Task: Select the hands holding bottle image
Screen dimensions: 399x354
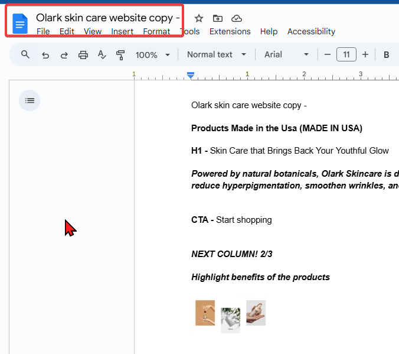Action: pos(256,313)
